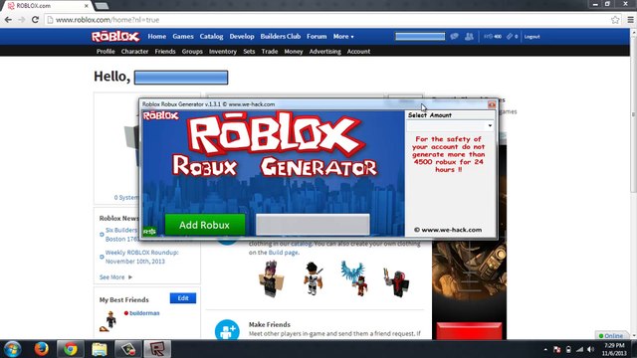Open Sets in the sub-navigation
Image resolution: width=637 pixels, height=358 pixels.
pyautogui.click(x=249, y=52)
